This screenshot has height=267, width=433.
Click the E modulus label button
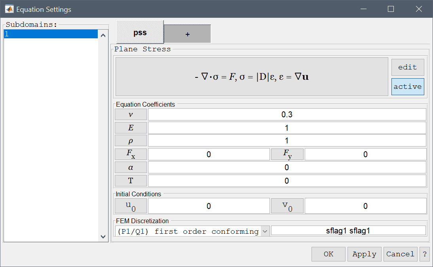131,128
